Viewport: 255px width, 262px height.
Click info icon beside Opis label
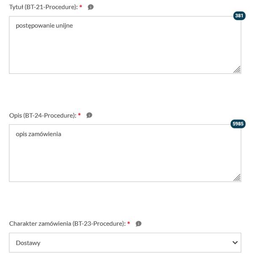[89, 115]
